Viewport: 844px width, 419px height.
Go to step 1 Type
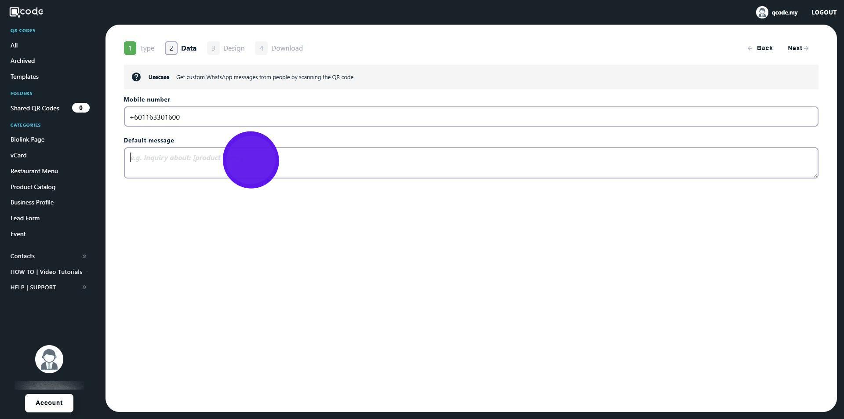tap(139, 48)
